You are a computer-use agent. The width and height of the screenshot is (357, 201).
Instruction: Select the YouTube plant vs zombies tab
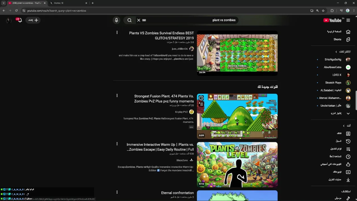point(26,3)
